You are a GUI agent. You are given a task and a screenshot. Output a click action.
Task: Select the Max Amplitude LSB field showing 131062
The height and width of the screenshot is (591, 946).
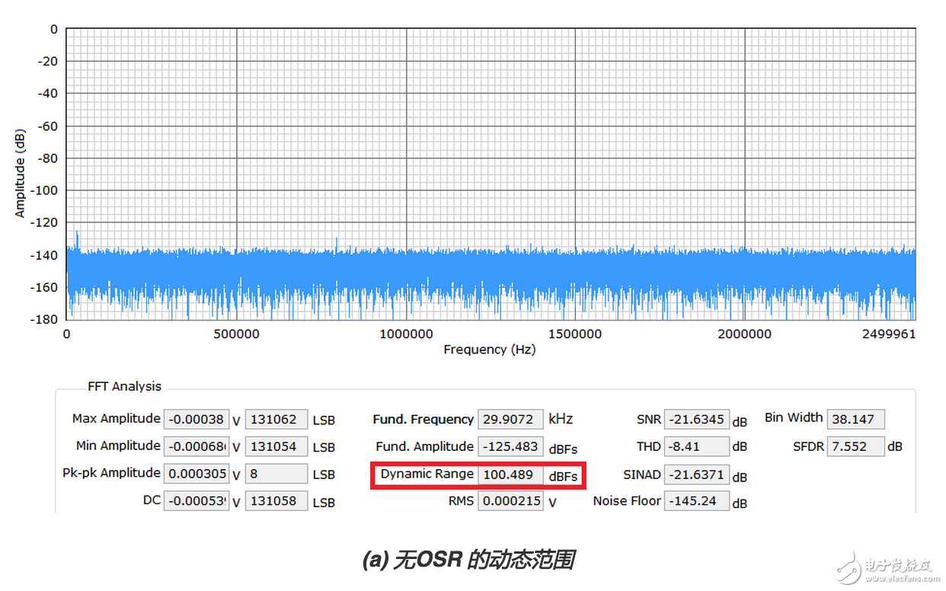[x=276, y=420]
